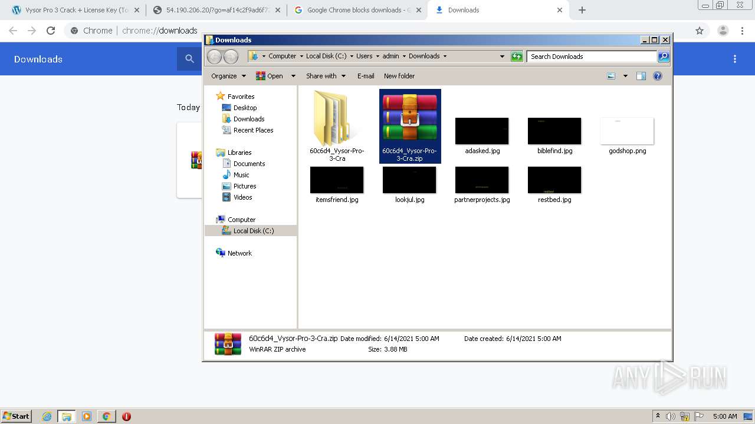Viewport: 755px width, 424px height.
Task: Click Computer in the address breadcrumb
Action: (x=282, y=57)
